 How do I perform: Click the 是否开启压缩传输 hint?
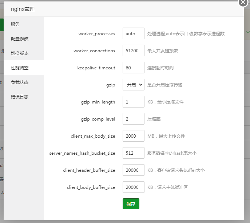(165, 85)
